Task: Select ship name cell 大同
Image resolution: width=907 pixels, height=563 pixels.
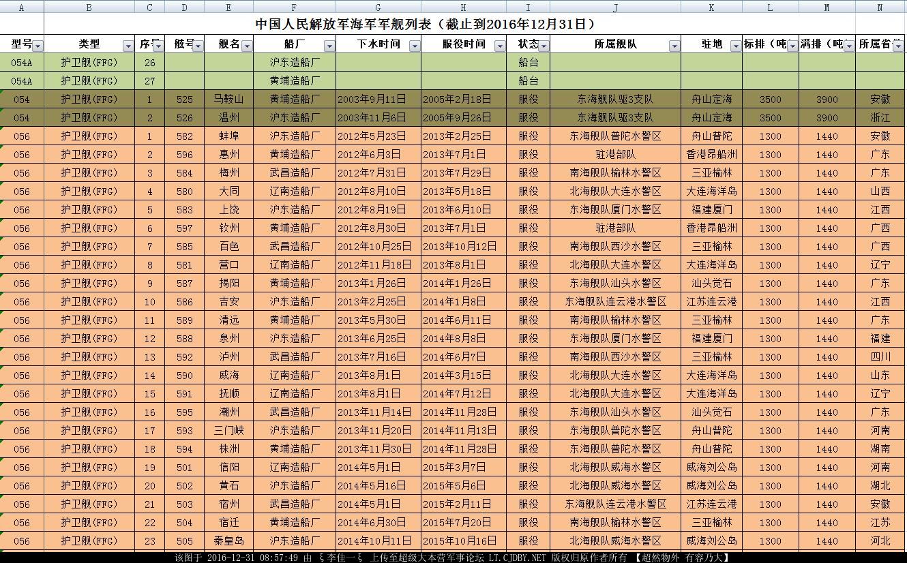Action: pos(229,191)
